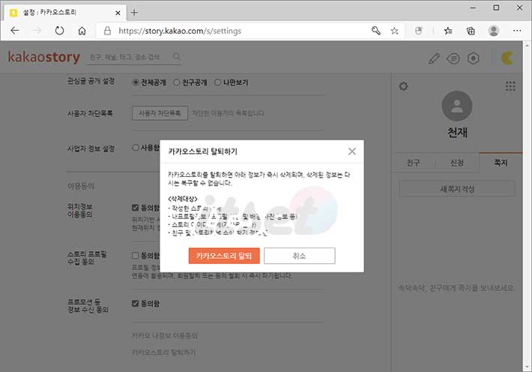This screenshot has height=372, width=532.
Task: Click the padlock site info icon
Action: click(107, 31)
